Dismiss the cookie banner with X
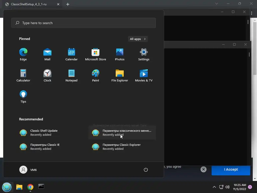Image resolution: width=257 pixels, height=193 pixels. pyautogui.click(x=203, y=169)
